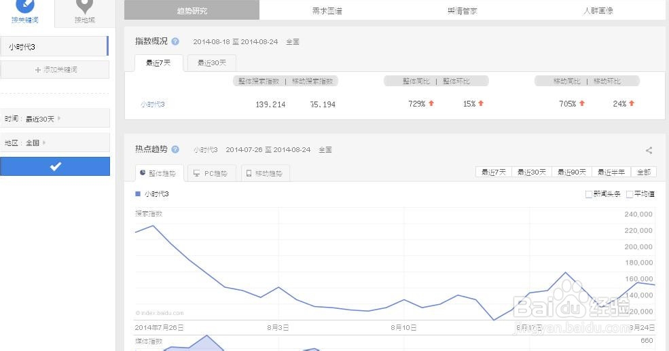Screen dimensions: 669x351
Task: Select the 整体趋势 tab
Action: [159, 173]
